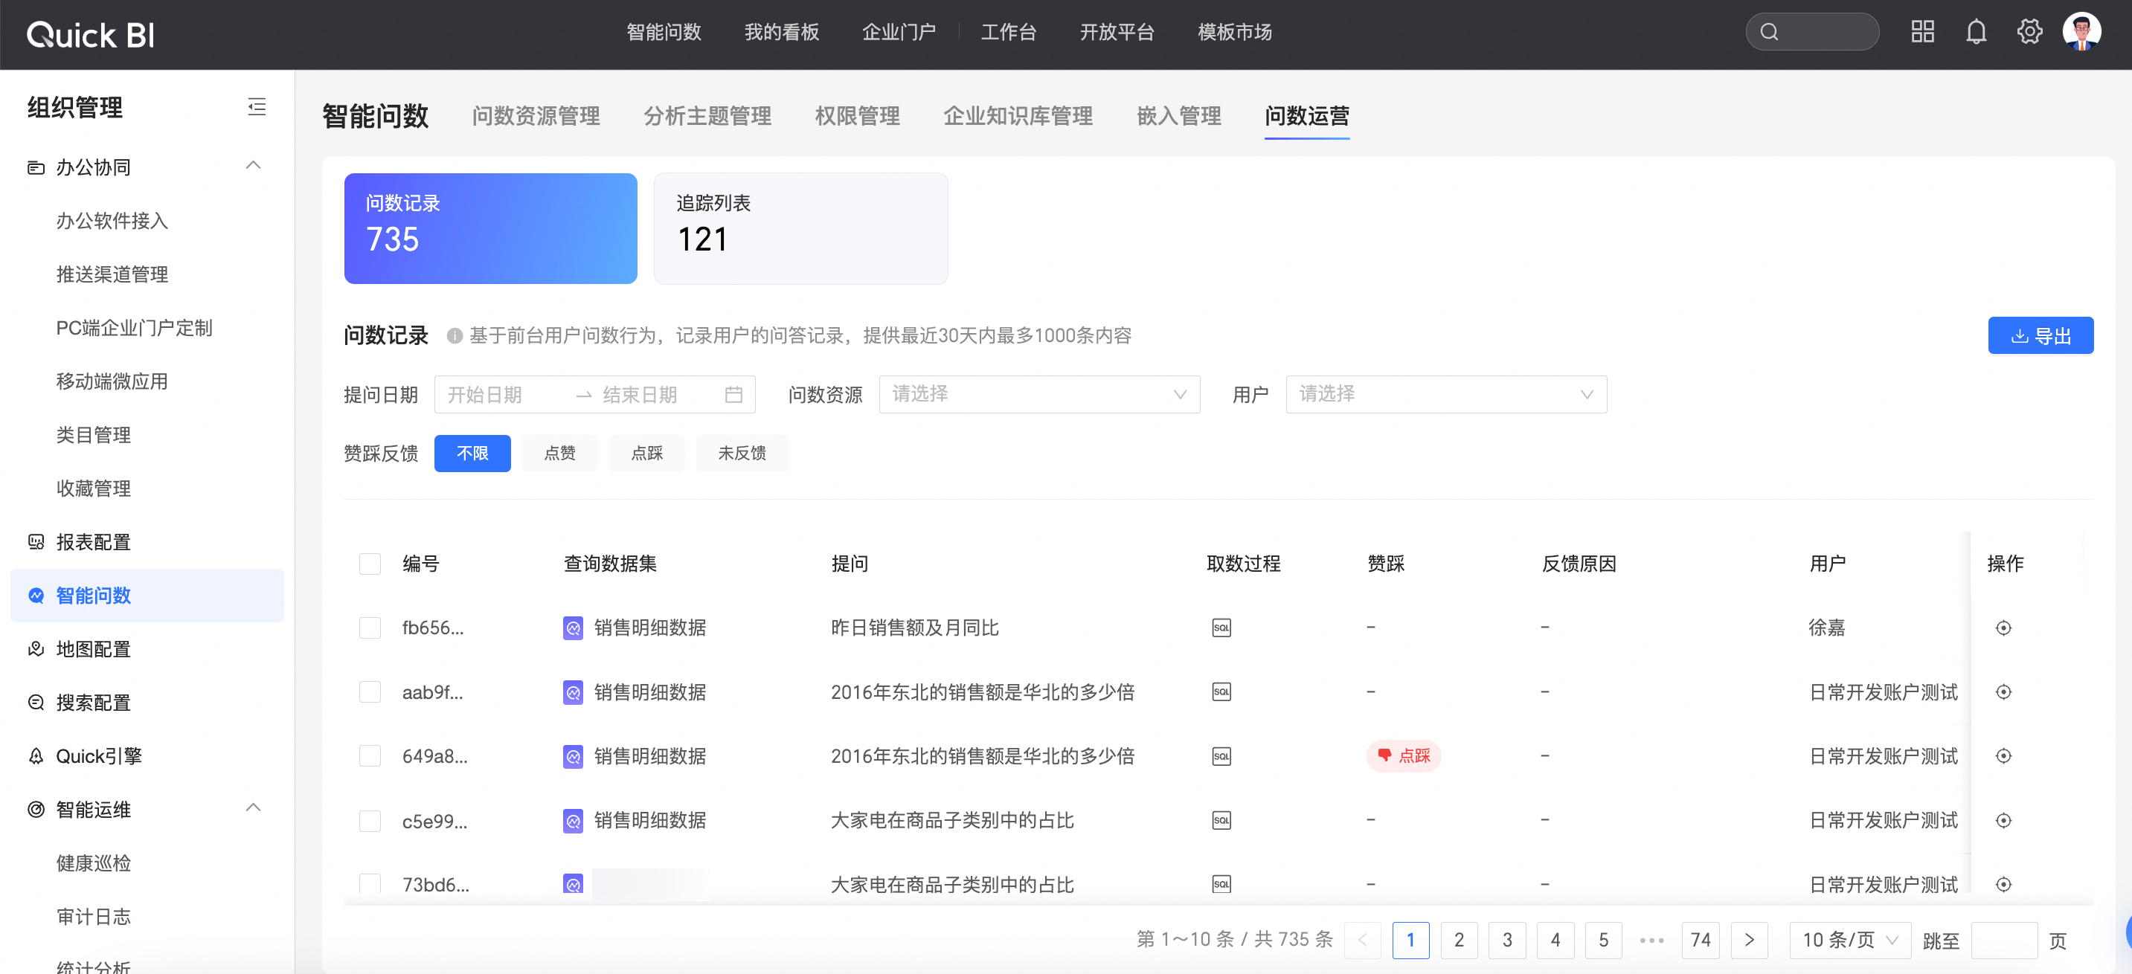Image resolution: width=2132 pixels, height=974 pixels.
Task: Click the 导出 export button
Action: [x=2041, y=336]
